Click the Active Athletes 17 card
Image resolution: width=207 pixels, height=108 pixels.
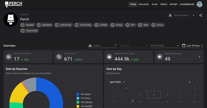28,57
